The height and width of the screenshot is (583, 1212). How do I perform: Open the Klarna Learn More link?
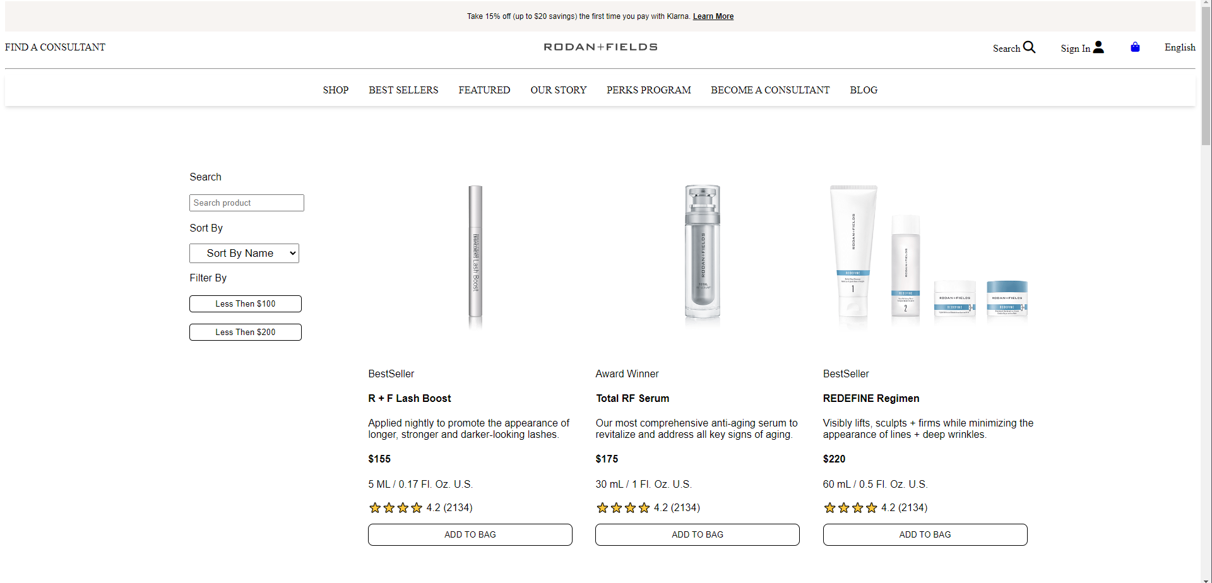[x=713, y=16]
